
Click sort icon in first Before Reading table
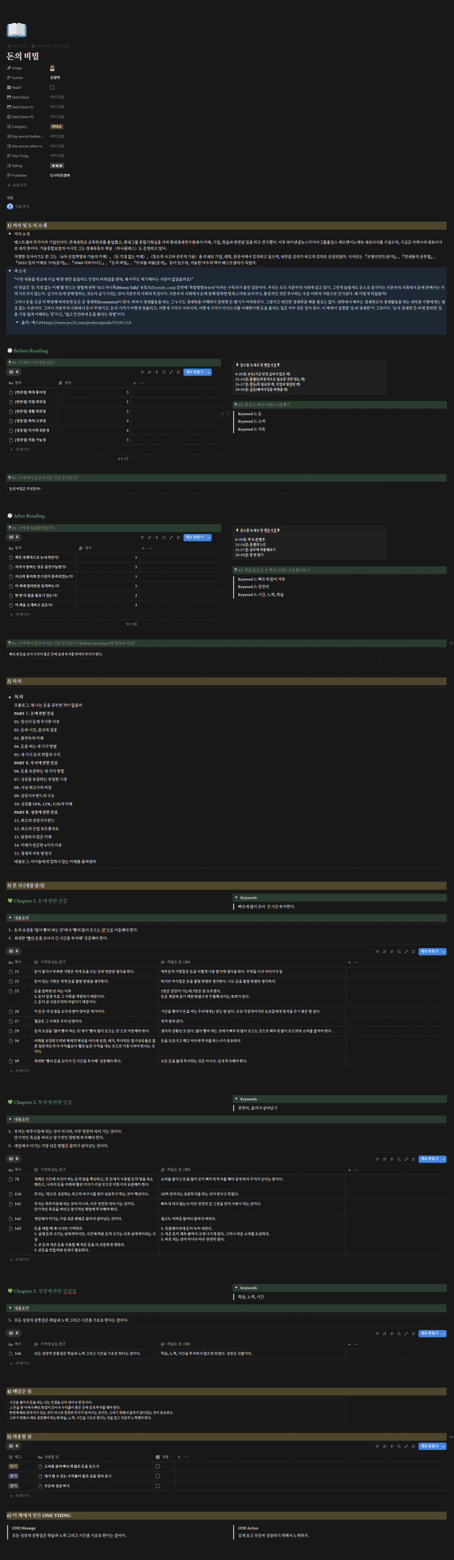tap(149, 372)
